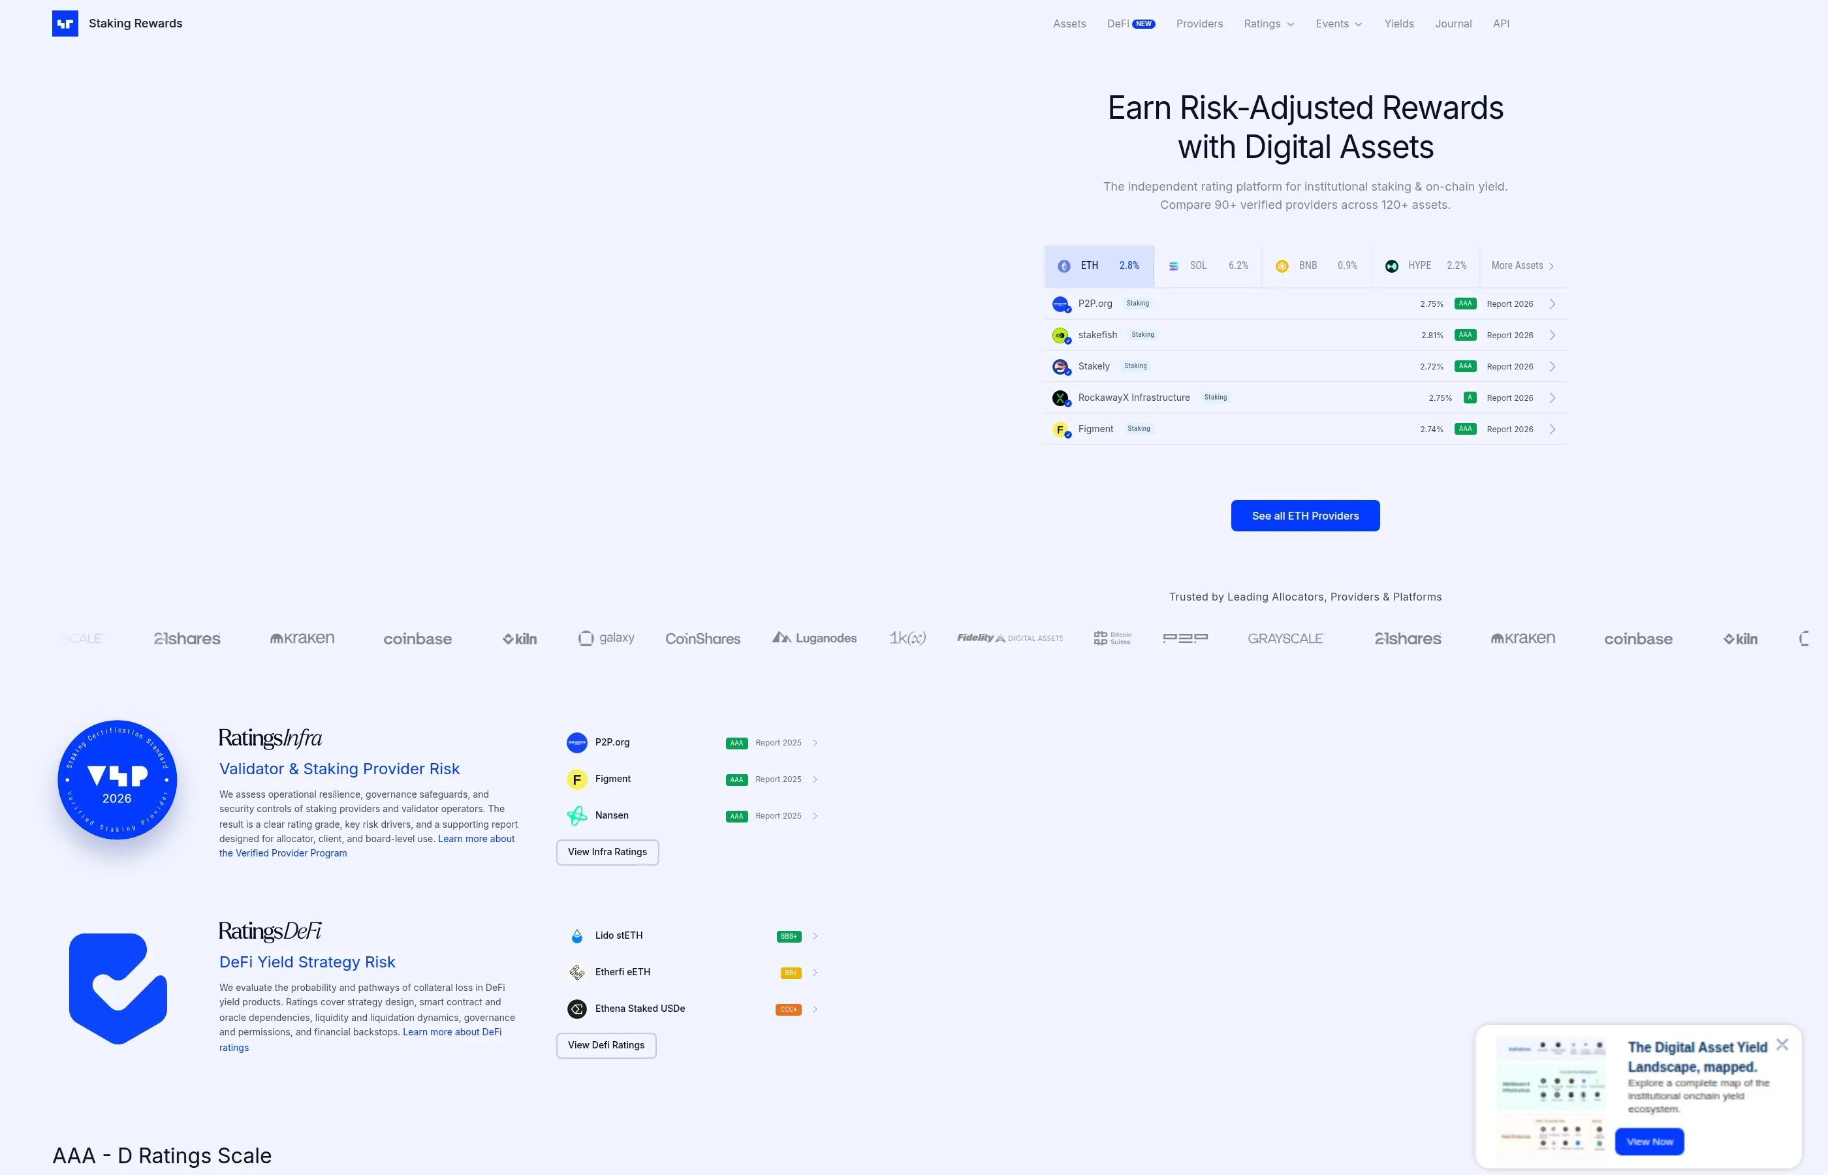Open the API nav link
The image size is (1828, 1175).
pos(1501,23)
